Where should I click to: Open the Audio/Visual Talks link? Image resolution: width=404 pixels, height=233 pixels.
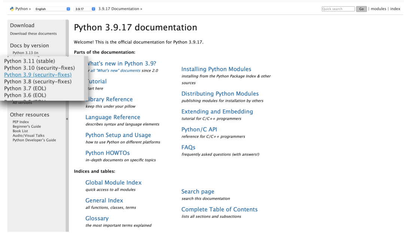(28, 136)
